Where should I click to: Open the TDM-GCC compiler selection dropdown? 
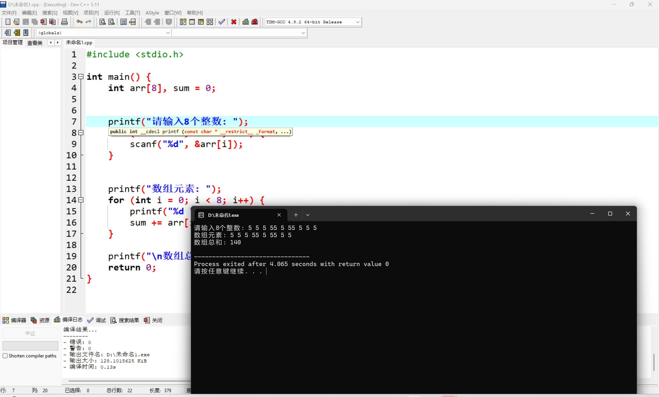pos(357,22)
